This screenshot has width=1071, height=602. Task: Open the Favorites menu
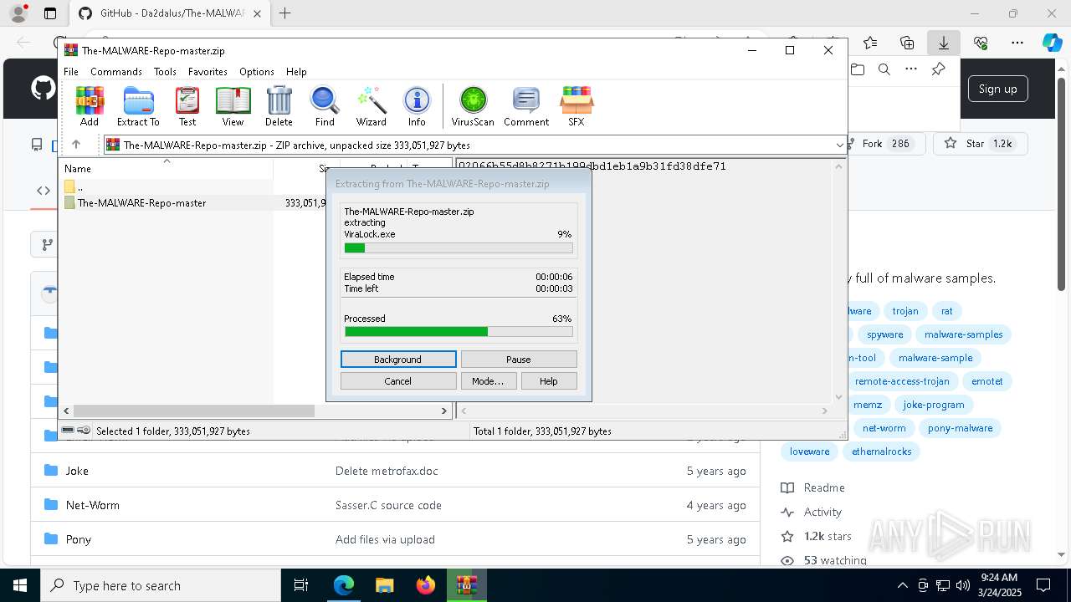tap(208, 72)
